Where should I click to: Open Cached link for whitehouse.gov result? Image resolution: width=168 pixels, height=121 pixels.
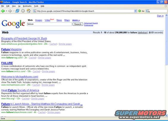point(53,44)
